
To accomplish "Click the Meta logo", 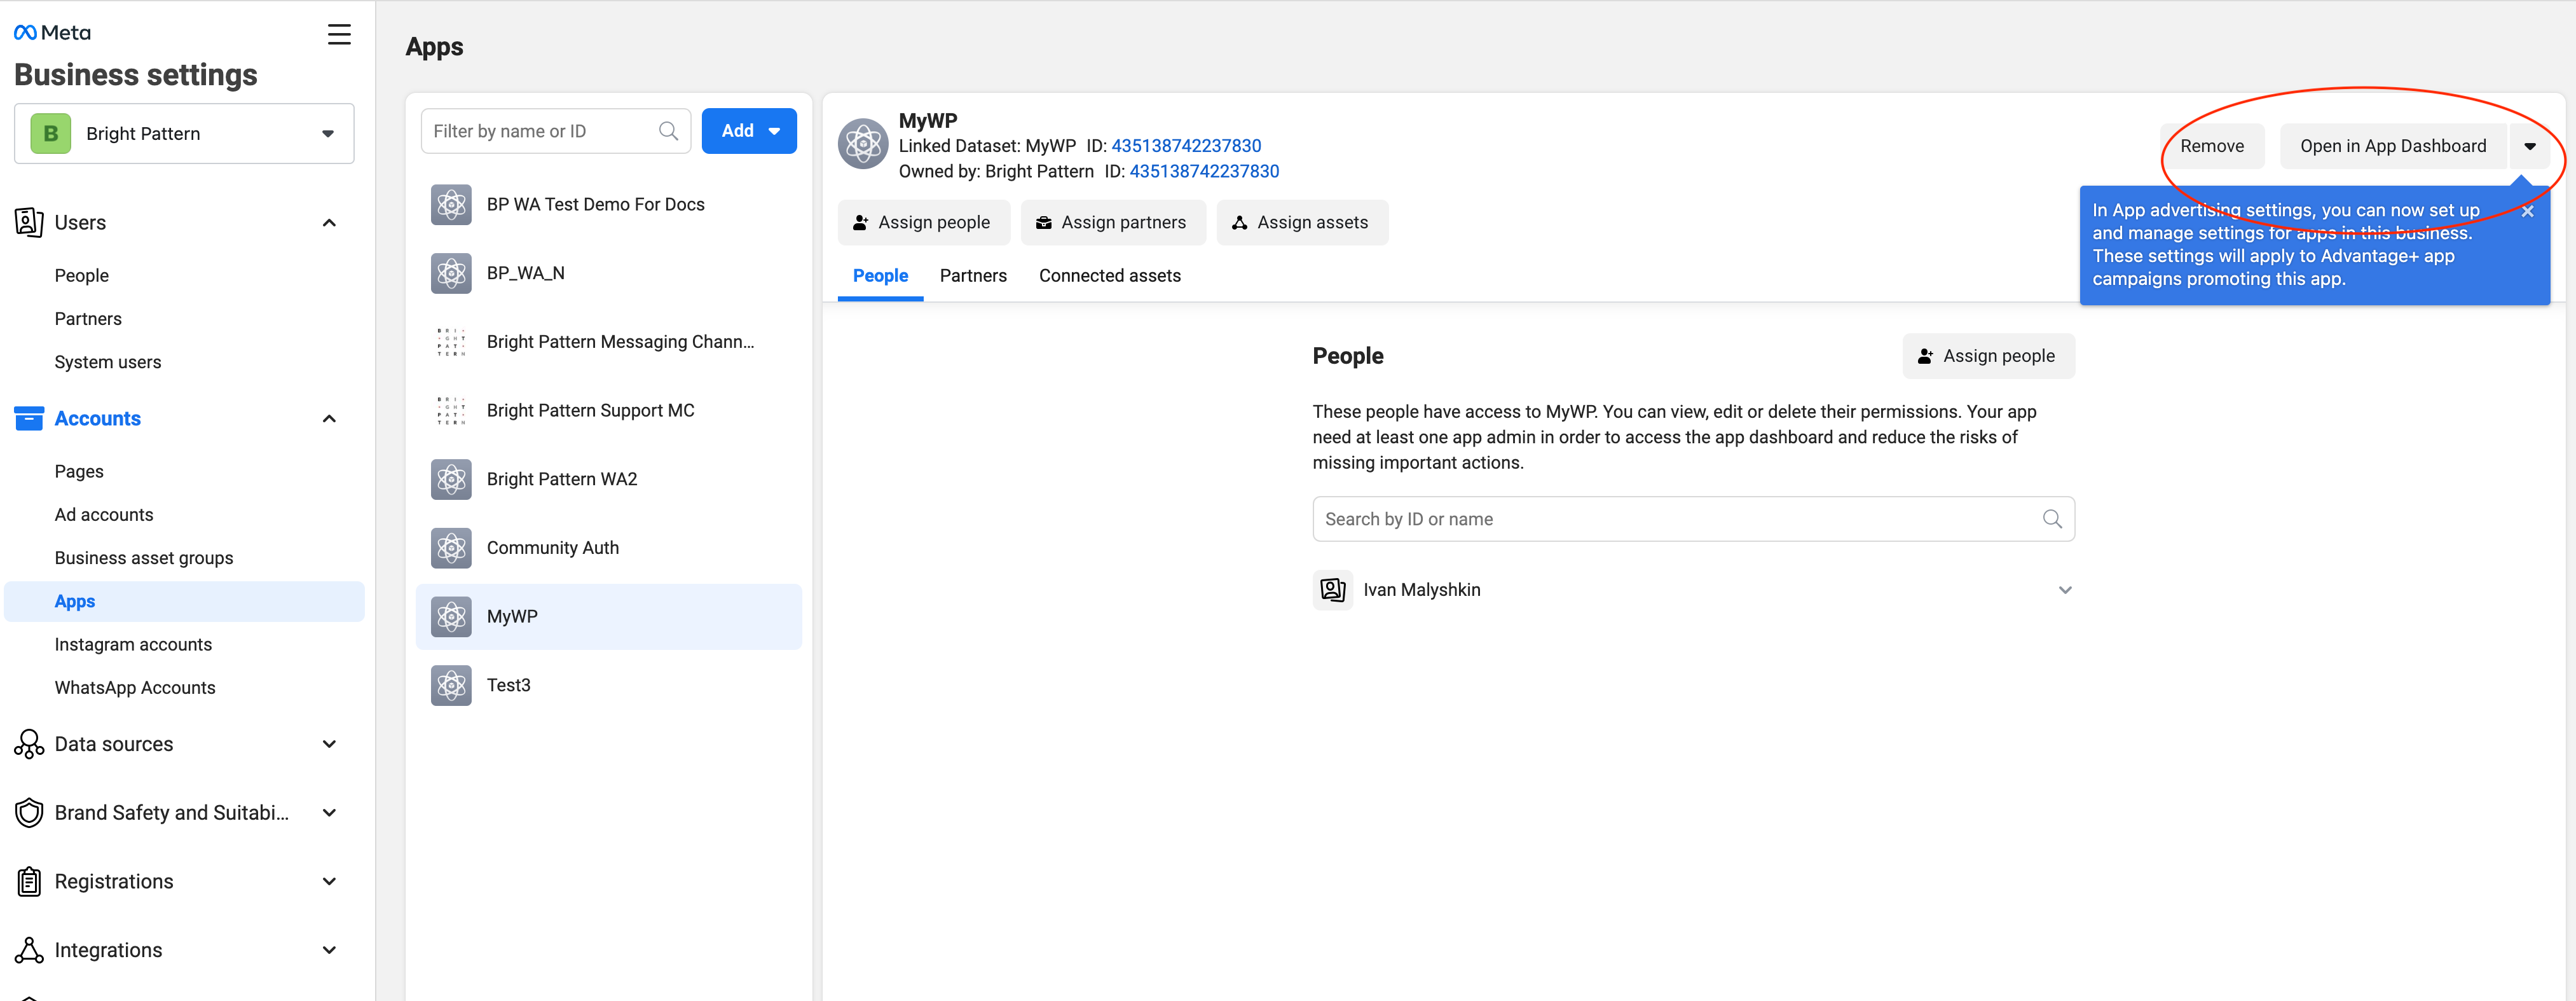I will (x=52, y=33).
